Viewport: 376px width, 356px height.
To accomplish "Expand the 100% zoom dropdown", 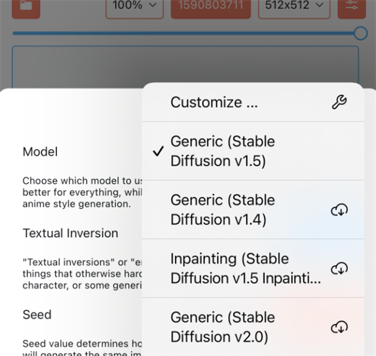I will point(134,6).
